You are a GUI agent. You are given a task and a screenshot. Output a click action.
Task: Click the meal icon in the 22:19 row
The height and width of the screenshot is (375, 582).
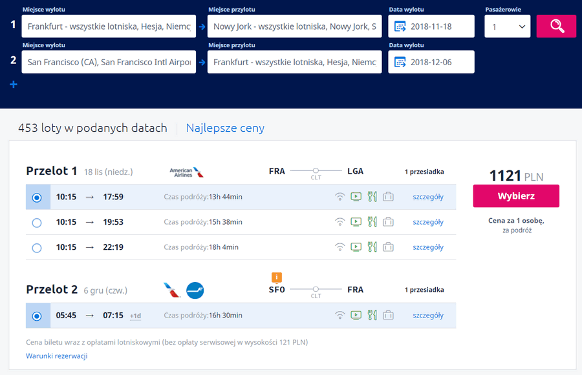click(372, 247)
